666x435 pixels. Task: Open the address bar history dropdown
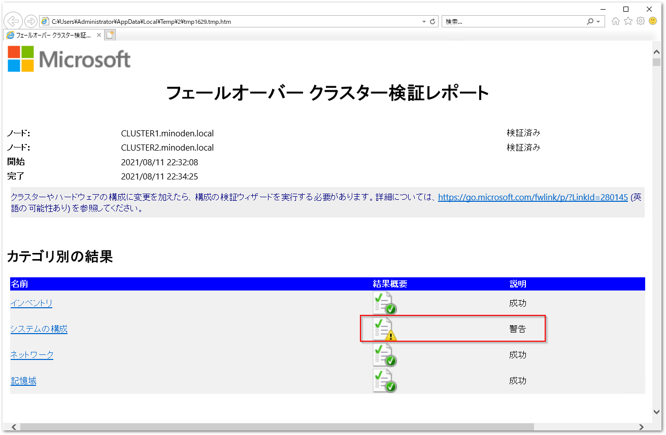423,21
